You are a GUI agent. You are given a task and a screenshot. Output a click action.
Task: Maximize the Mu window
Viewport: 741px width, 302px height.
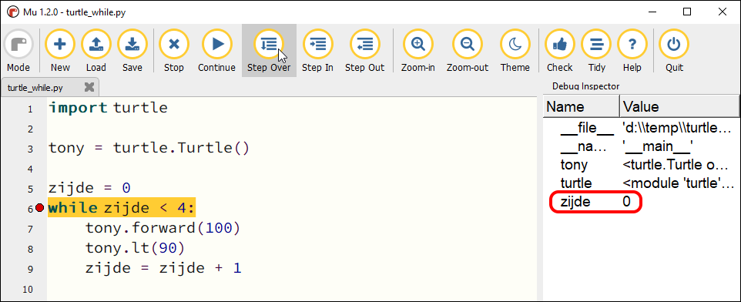click(687, 12)
